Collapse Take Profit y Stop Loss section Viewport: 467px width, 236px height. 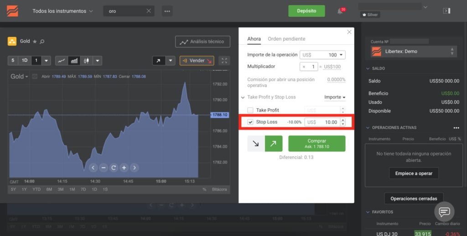click(x=243, y=97)
